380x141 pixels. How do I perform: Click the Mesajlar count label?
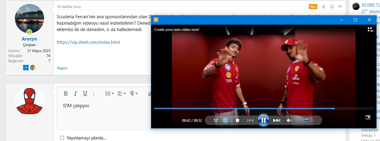pyautogui.click(x=16, y=56)
